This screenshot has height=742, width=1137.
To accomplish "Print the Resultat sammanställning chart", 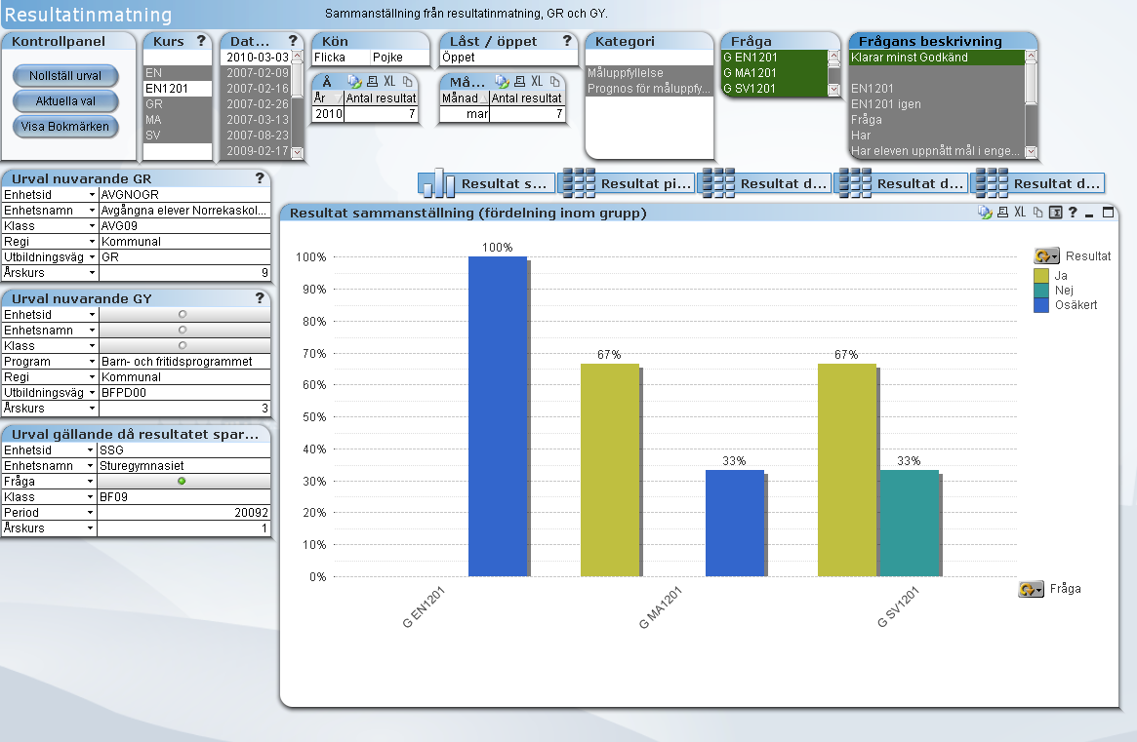I will coord(1003,213).
